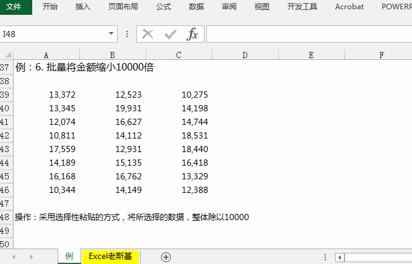Viewport: 412px width, 264px height.
Task: Open the 文件 file menu tab
Action: (x=14, y=7)
